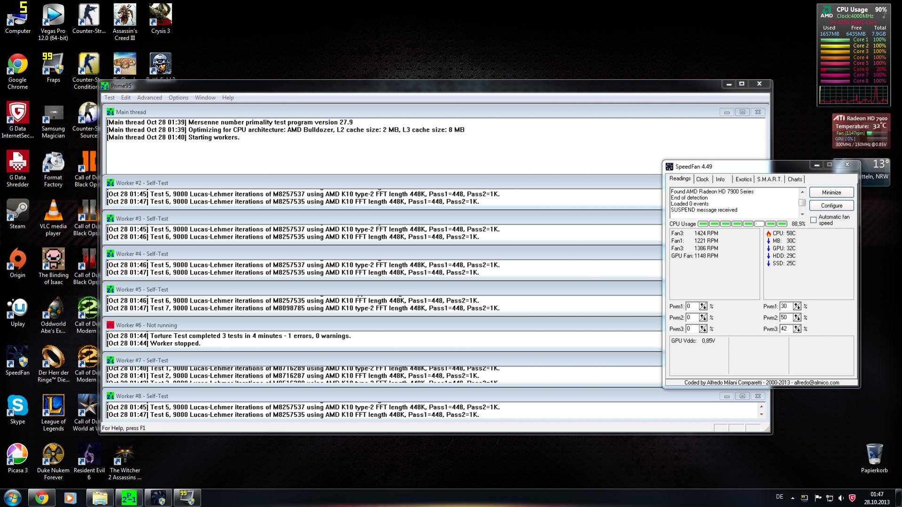Open the Prime95 Edit menu
Viewport: 902px width, 507px height.
pos(125,98)
